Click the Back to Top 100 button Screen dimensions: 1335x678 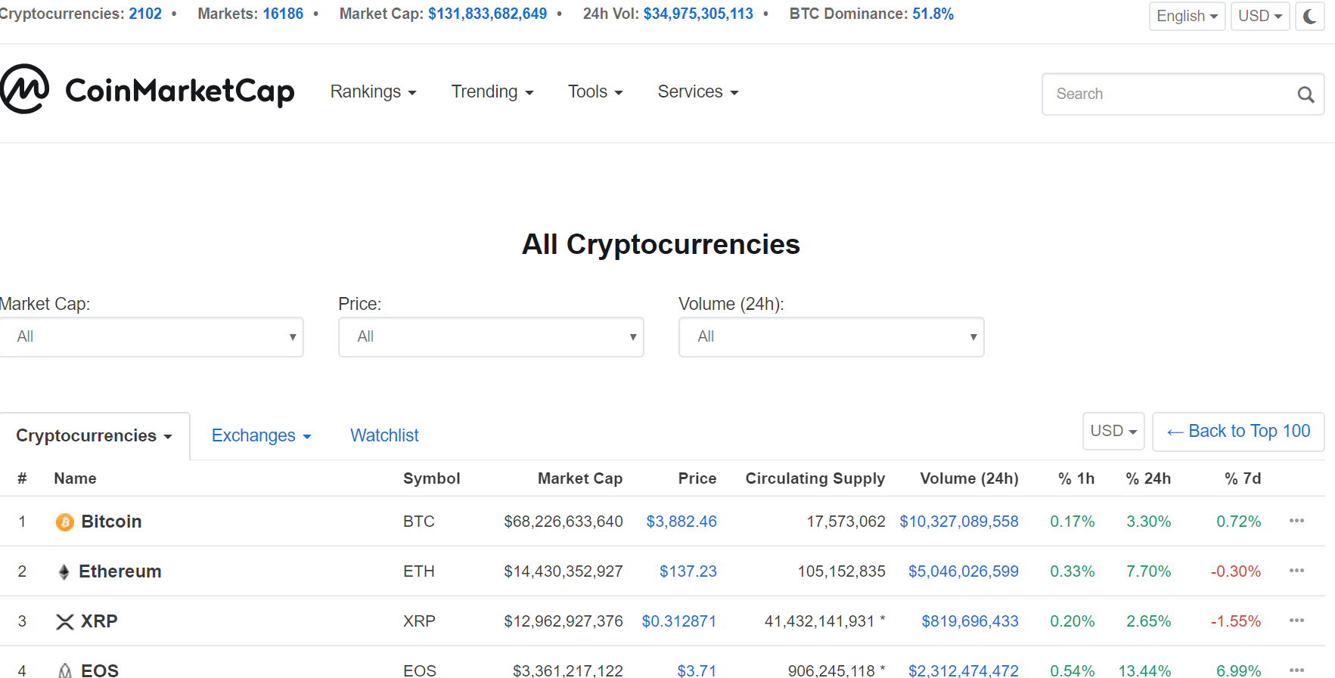coord(1238,431)
